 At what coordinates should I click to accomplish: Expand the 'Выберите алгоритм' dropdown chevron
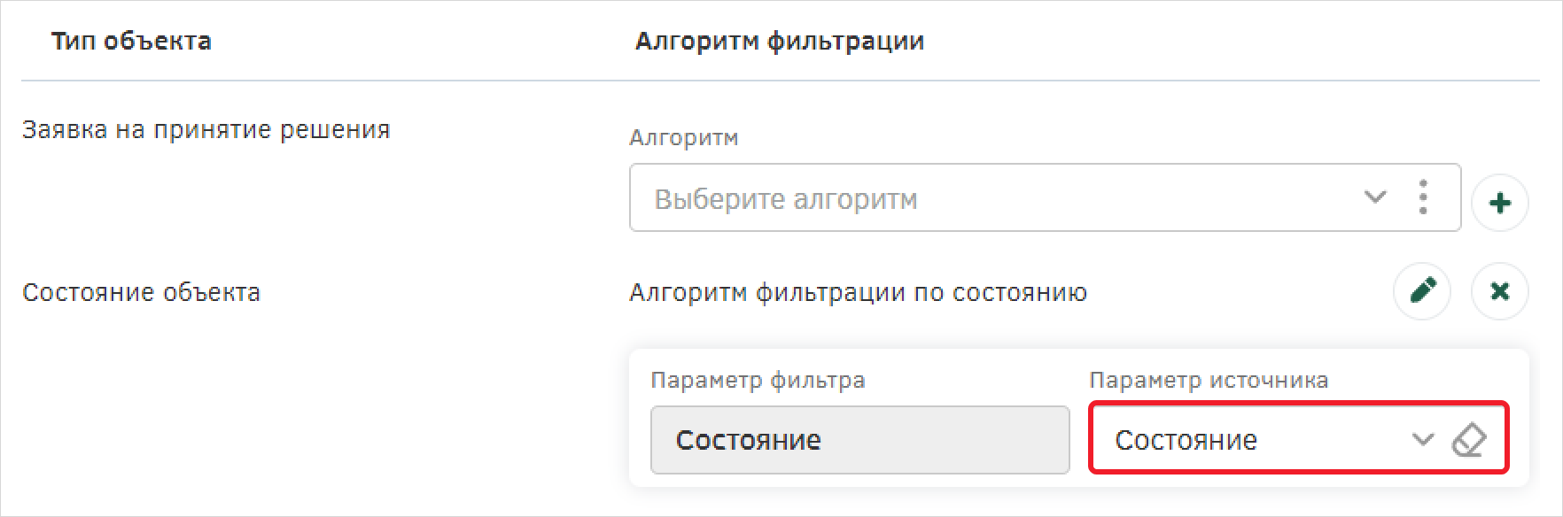pos(1375,197)
